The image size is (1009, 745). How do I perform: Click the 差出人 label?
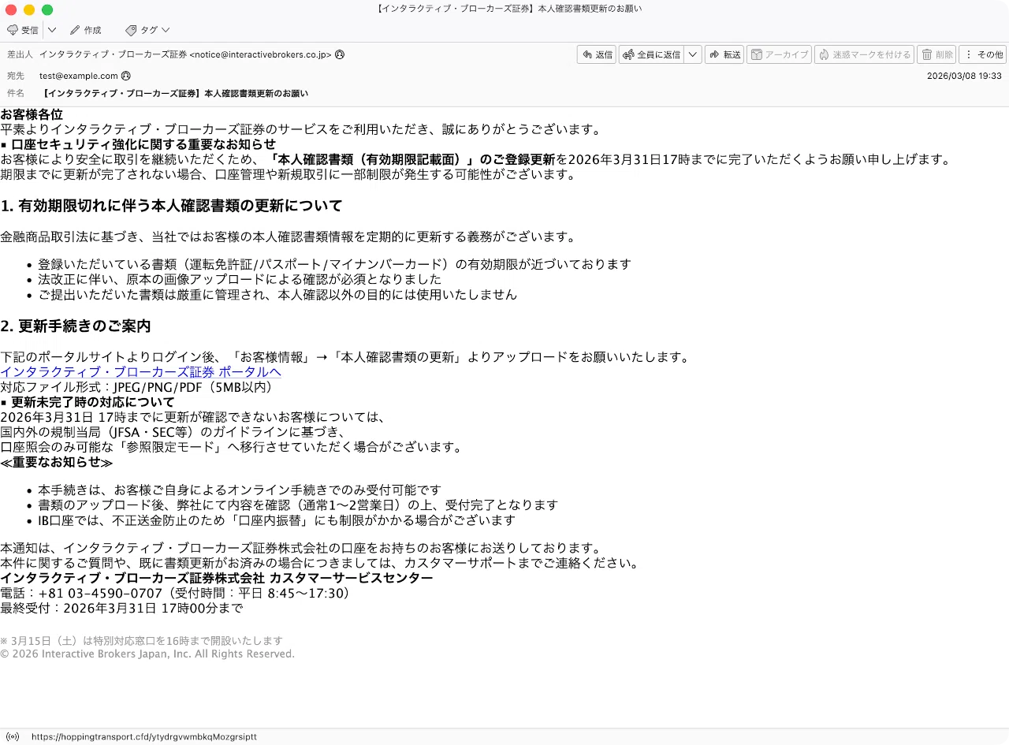pos(20,54)
